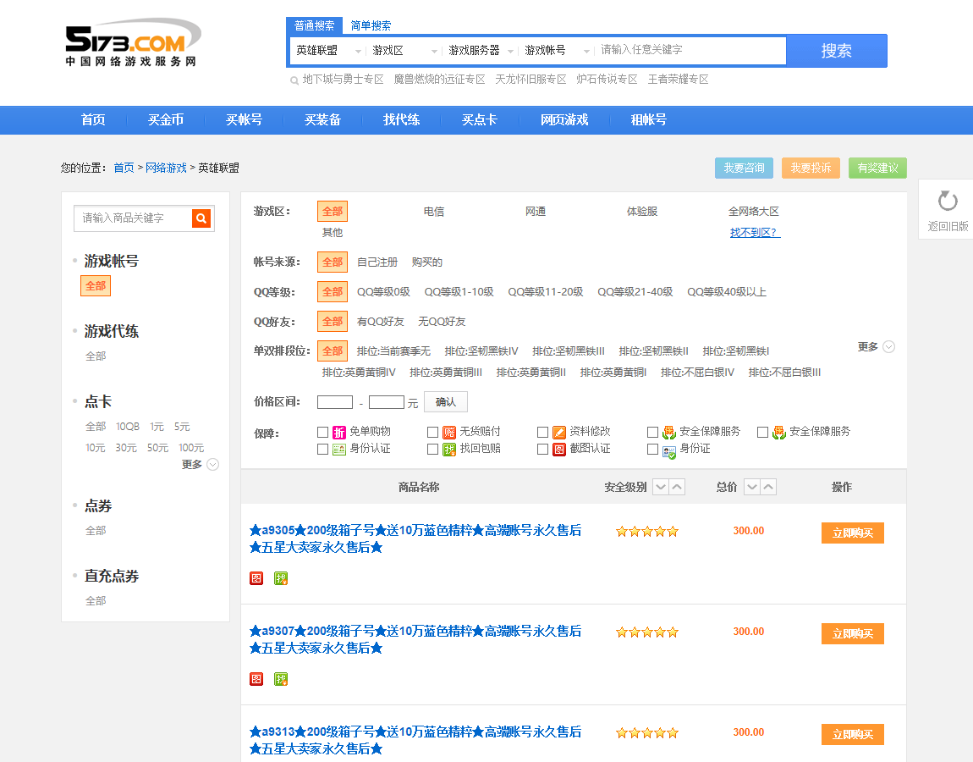Click 有奖建议 button
The width and height of the screenshot is (973, 762).
click(877, 168)
